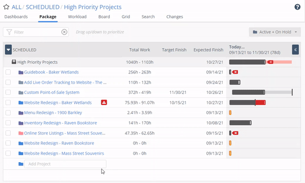Viewport: 305px width, 183px height.
Task: Click the Add Live Order Tracking schedule bar
Action: coord(235,82)
